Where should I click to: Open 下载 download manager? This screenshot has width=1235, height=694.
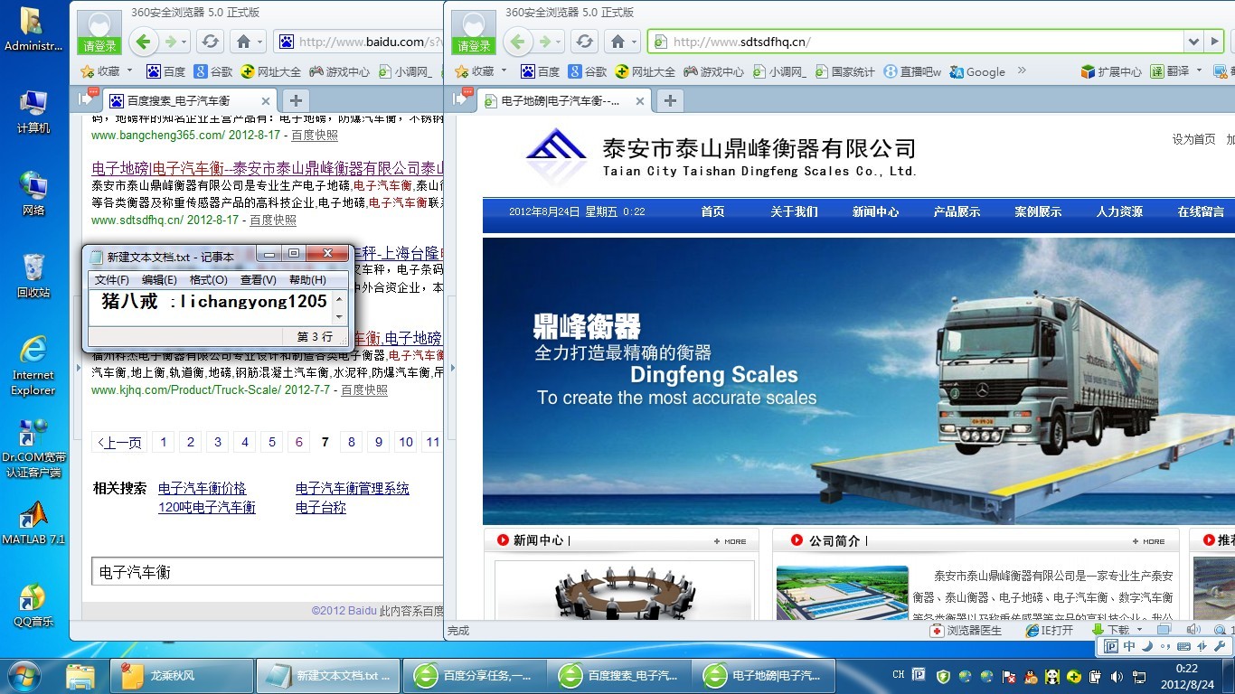[x=1111, y=630]
